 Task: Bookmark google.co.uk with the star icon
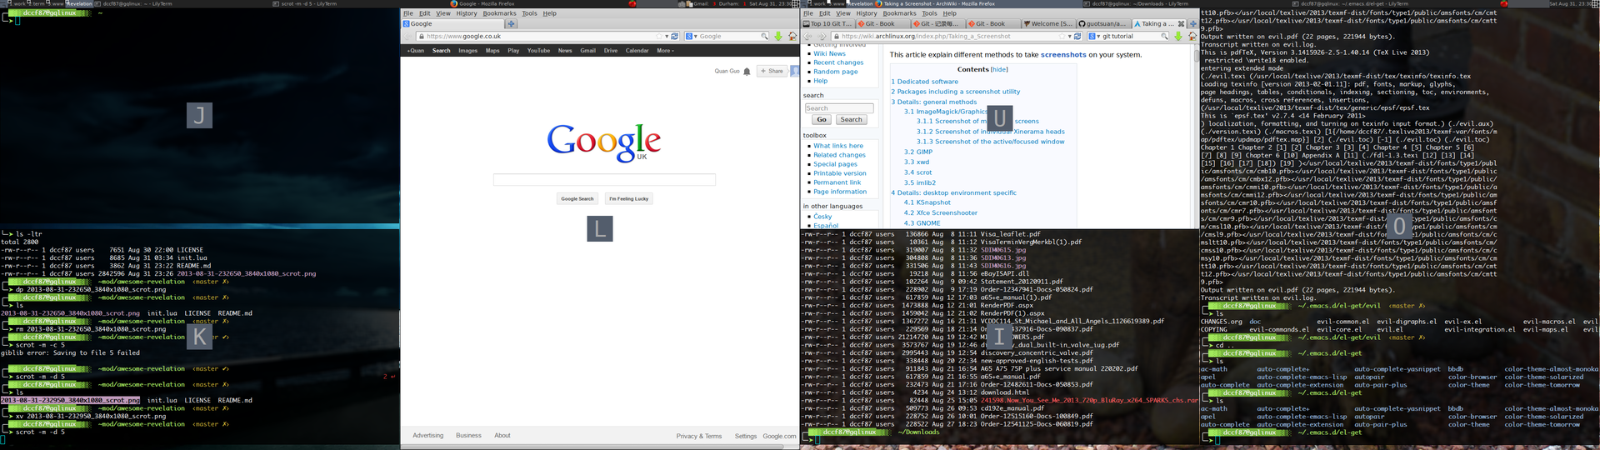[658, 37]
